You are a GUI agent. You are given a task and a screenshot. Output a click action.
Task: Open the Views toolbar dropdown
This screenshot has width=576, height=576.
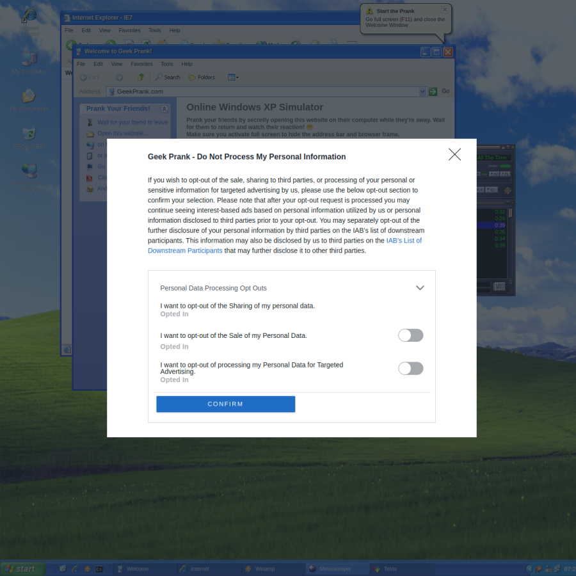233,77
